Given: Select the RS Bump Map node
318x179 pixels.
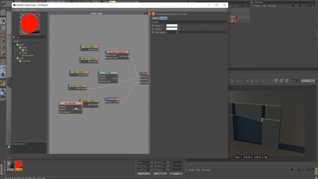Looking at the screenshot, I should coord(112,99).
